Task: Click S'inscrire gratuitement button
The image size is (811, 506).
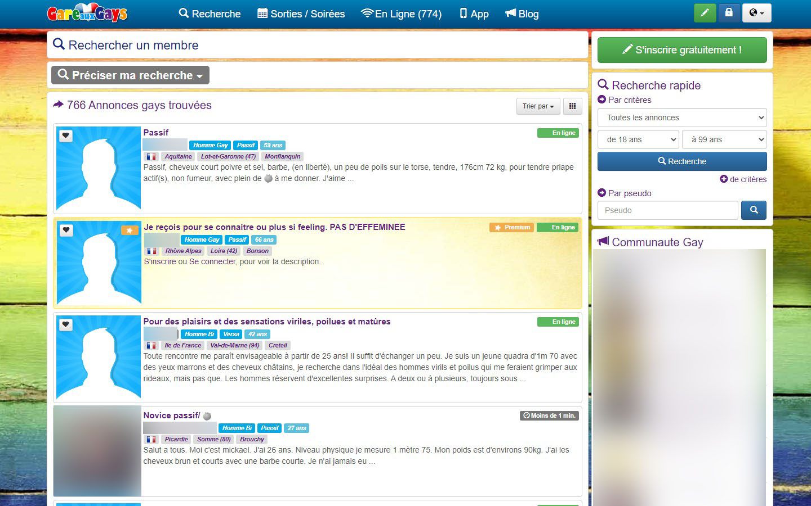Action: [682, 50]
